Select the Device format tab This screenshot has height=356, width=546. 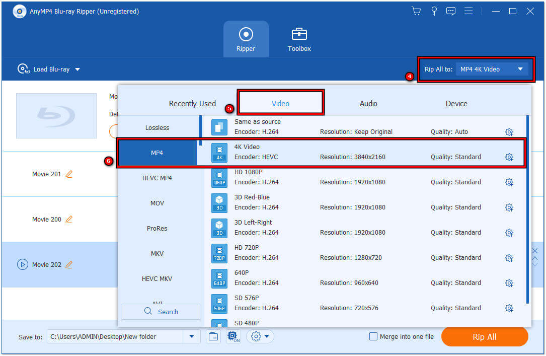pyautogui.click(x=456, y=103)
